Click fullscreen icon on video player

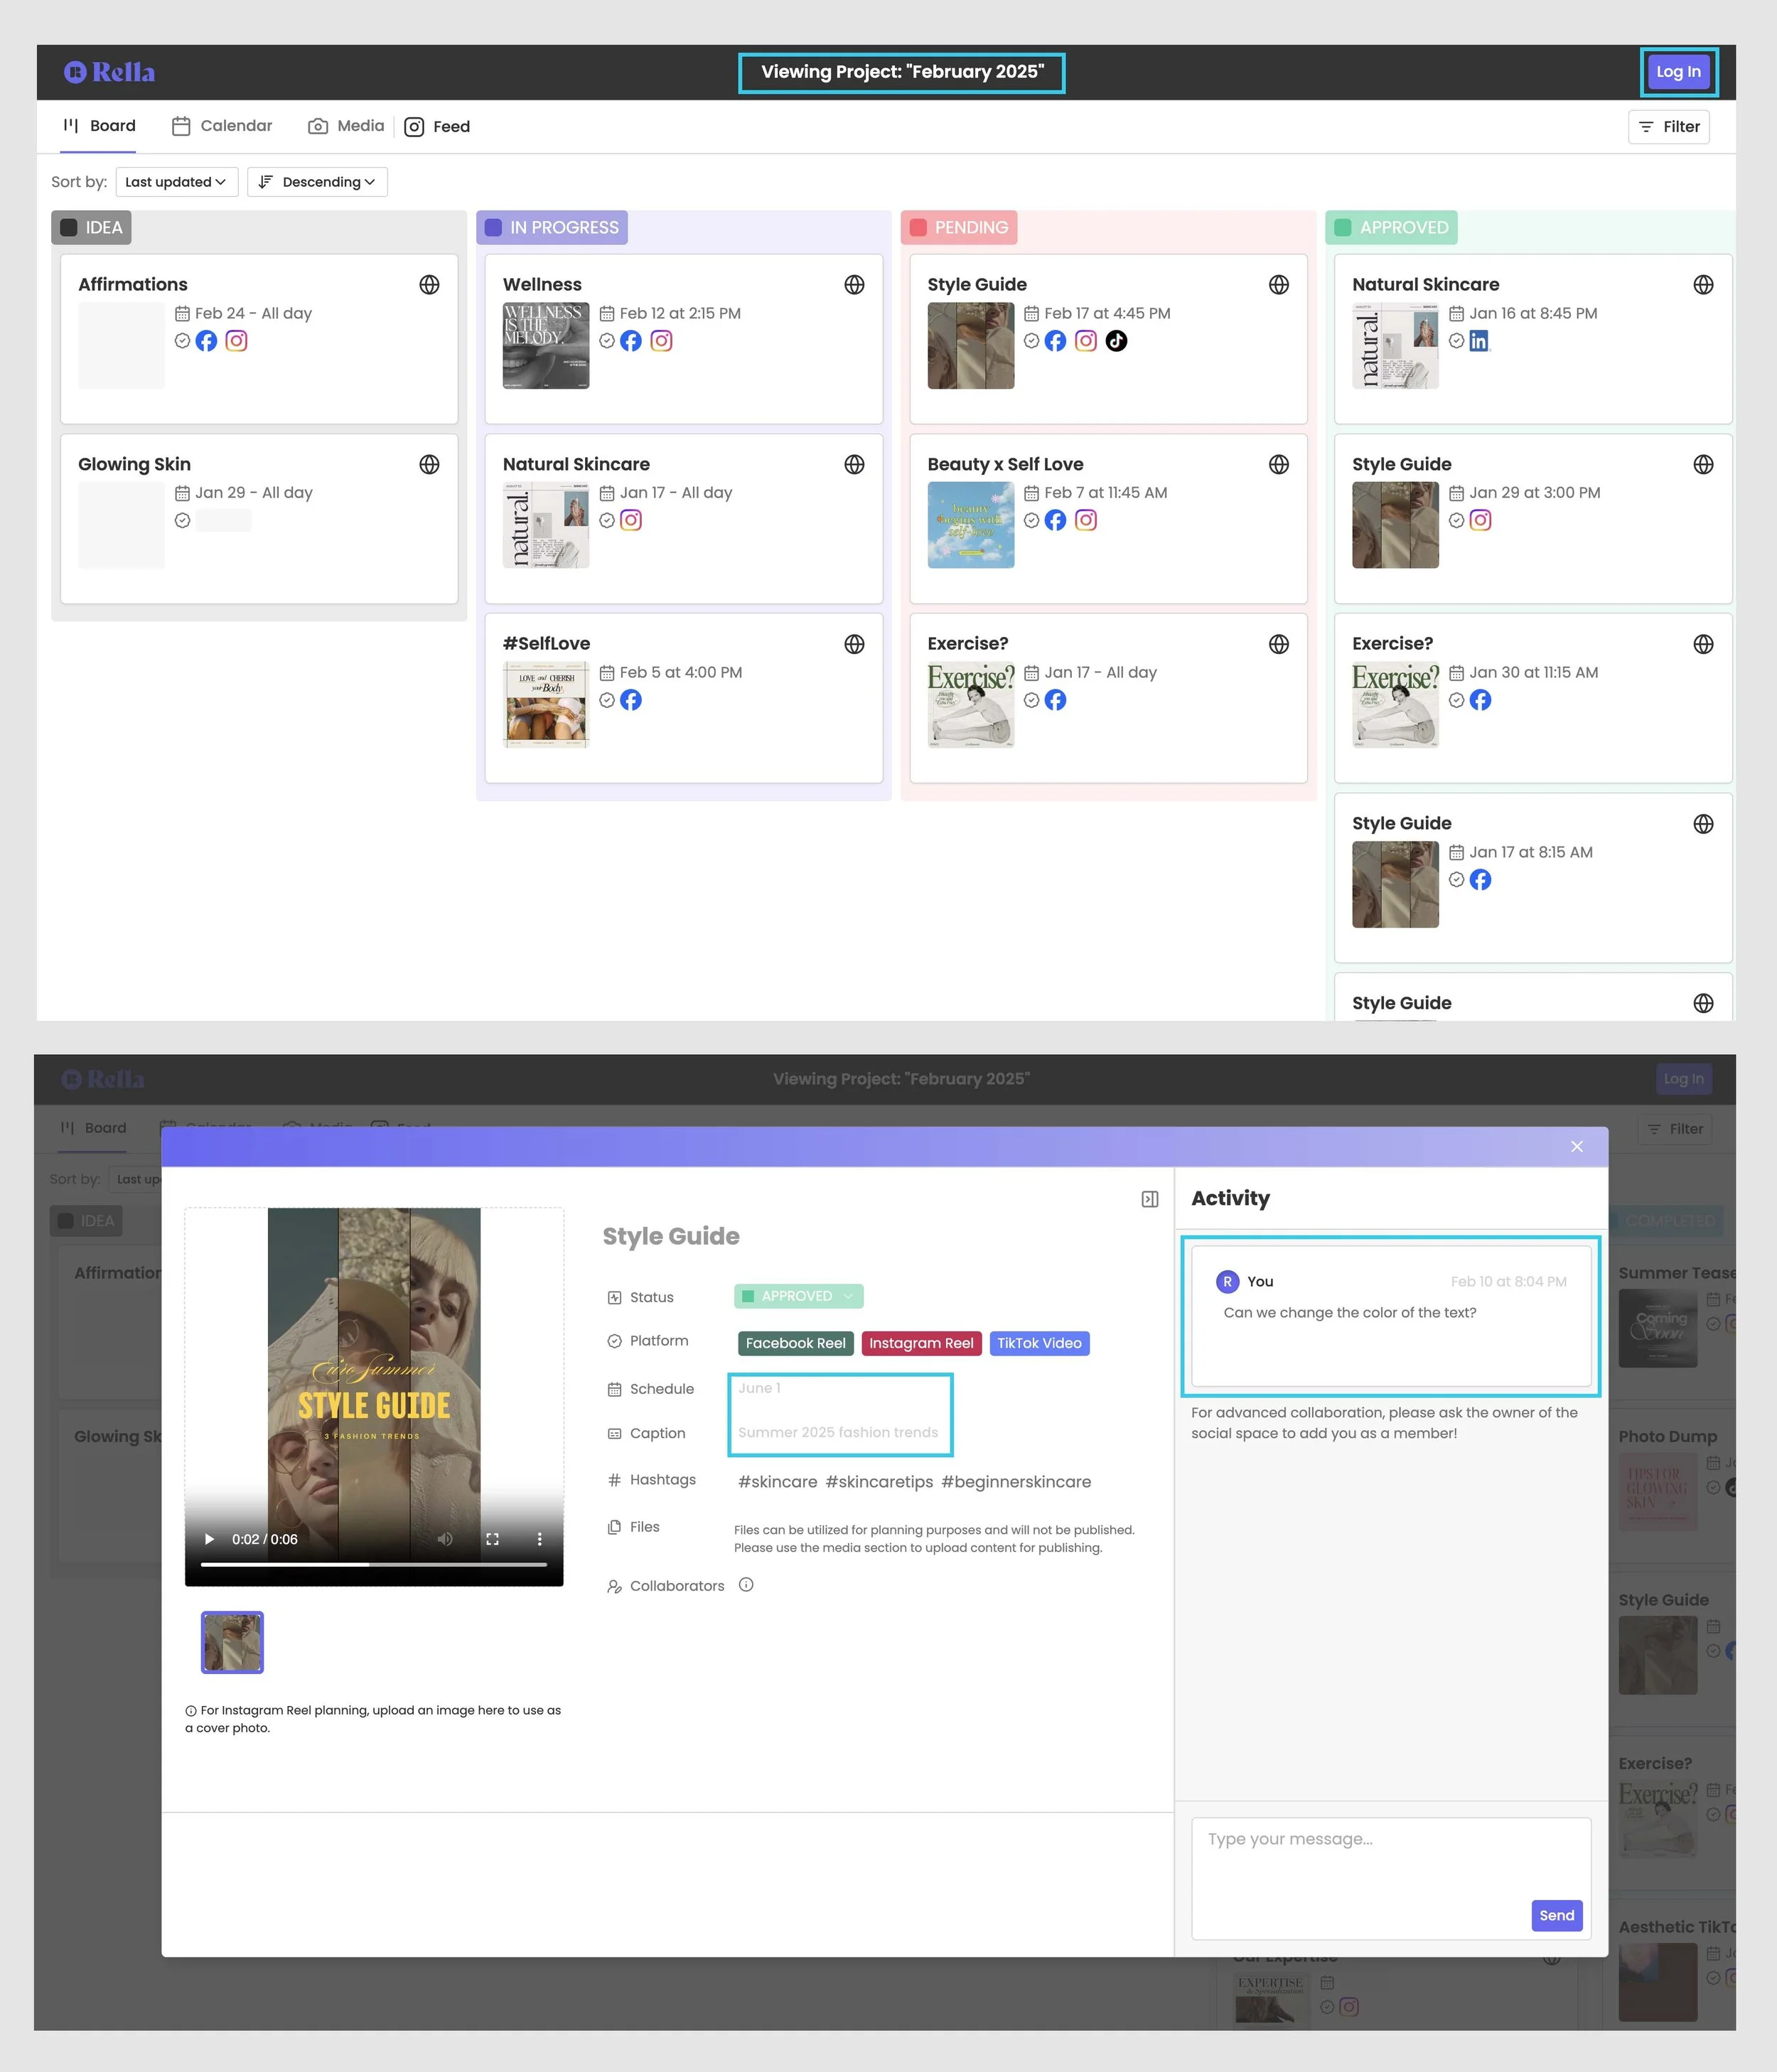click(492, 1539)
